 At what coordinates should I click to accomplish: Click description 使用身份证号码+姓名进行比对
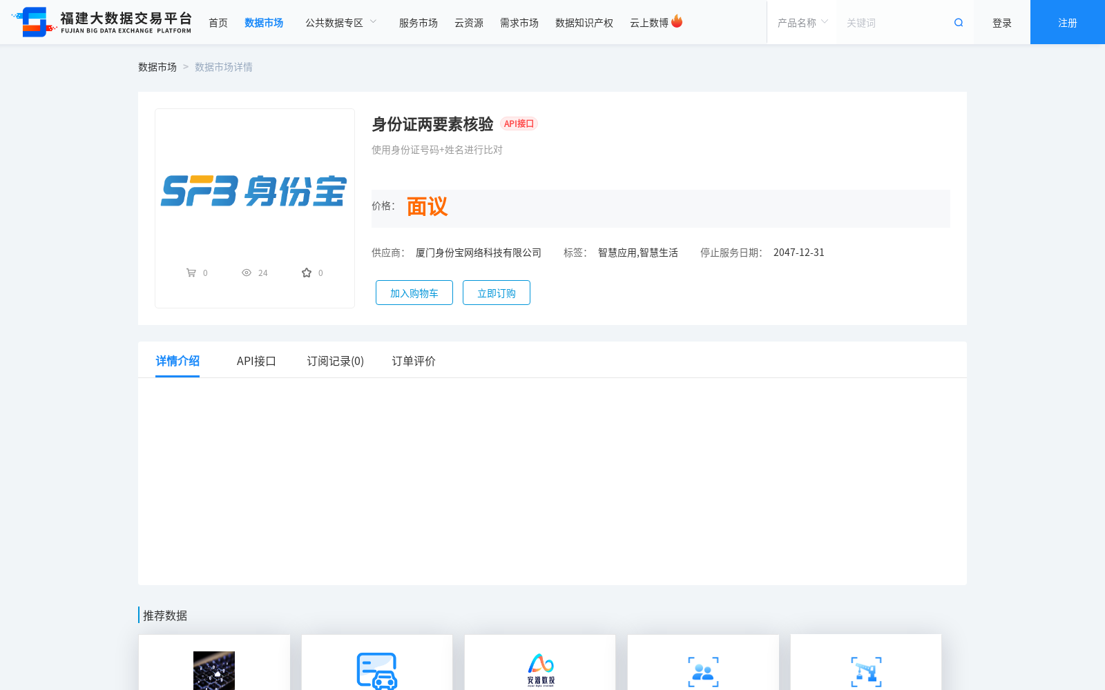(x=437, y=150)
